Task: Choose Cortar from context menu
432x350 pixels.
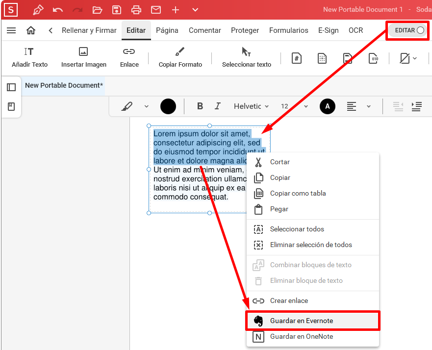Action: [x=313, y=162]
